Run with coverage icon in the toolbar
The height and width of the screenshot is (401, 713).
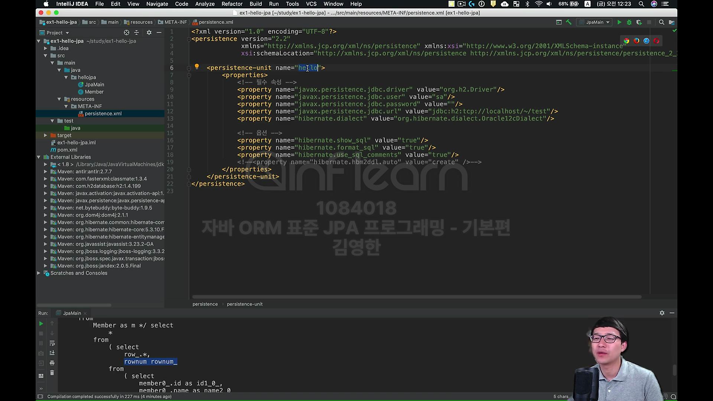point(639,22)
